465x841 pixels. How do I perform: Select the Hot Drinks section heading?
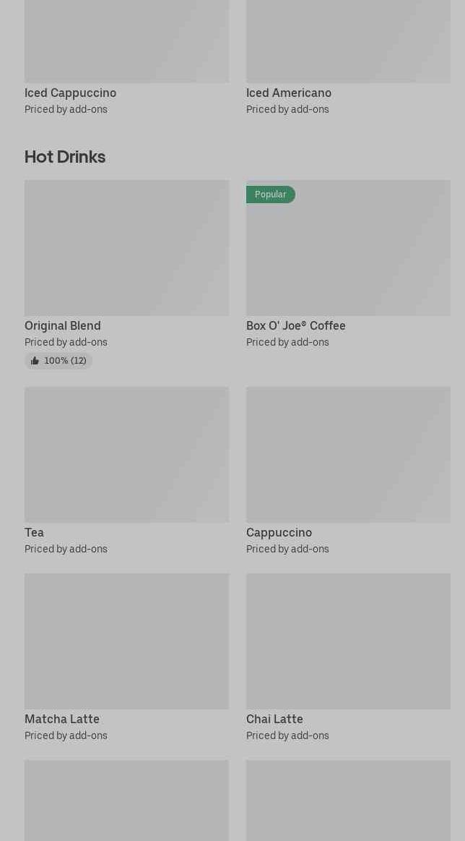[x=65, y=157]
